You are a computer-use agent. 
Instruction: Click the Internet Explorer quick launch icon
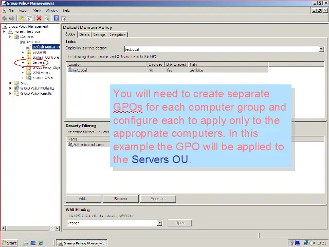(41, 243)
